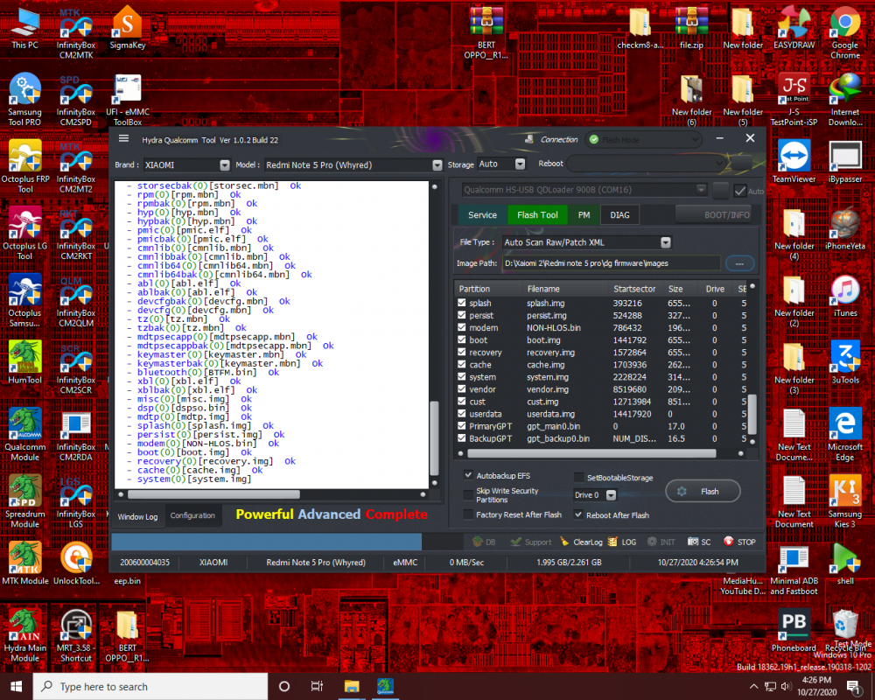Open Samsung Tool PRO desktop icon
This screenshot has height=700, width=875.
24,100
